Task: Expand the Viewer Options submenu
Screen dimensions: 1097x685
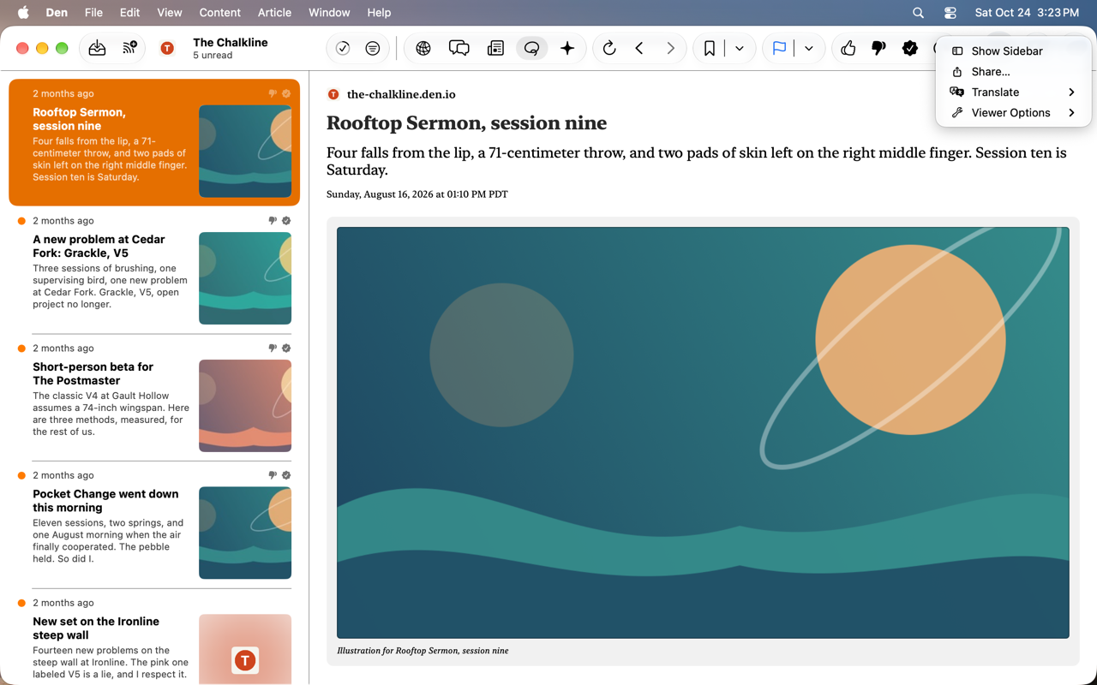Action: coord(1014,113)
